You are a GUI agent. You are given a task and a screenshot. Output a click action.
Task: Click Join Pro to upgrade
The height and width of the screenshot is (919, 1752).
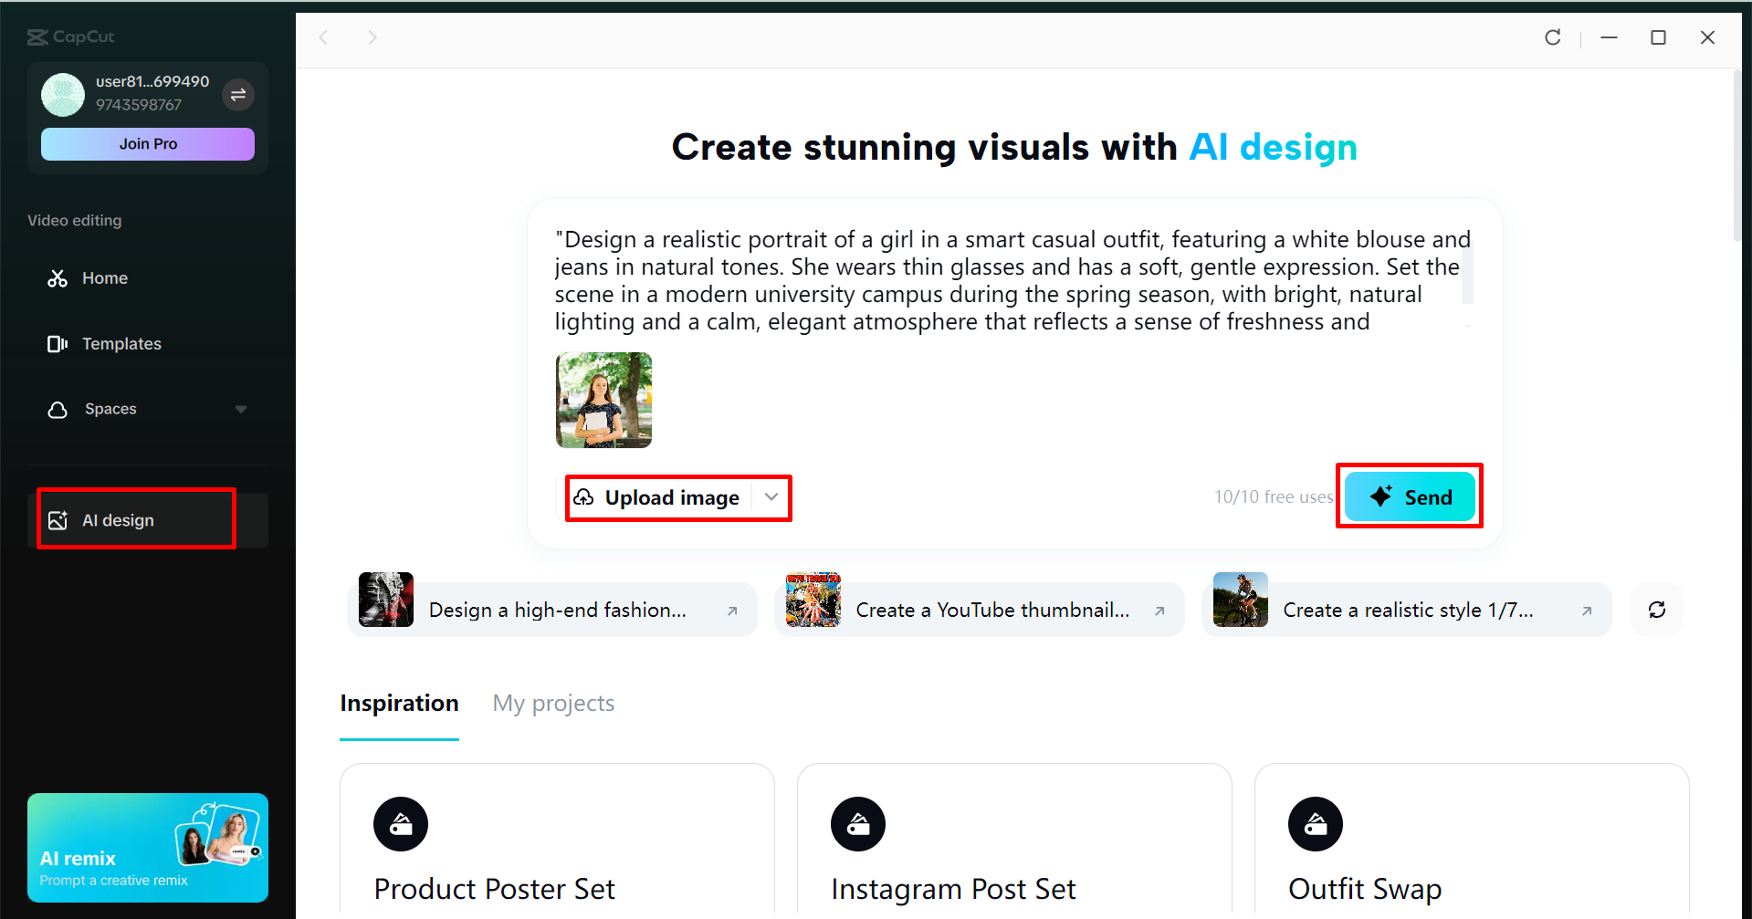pyautogui.click(x=147, y=143)
